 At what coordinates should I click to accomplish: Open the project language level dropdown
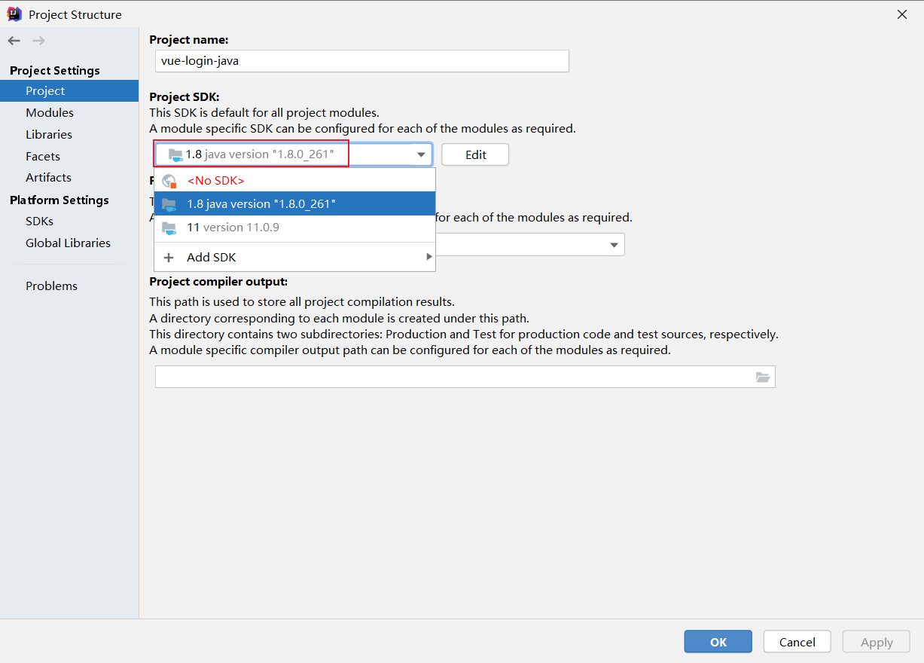point(614,245)
